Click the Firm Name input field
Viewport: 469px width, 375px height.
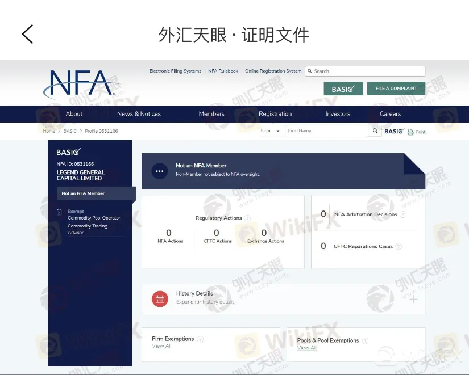[x=326, y=131]
